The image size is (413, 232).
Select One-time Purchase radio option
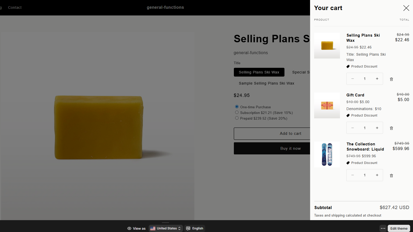pos(237,107)
